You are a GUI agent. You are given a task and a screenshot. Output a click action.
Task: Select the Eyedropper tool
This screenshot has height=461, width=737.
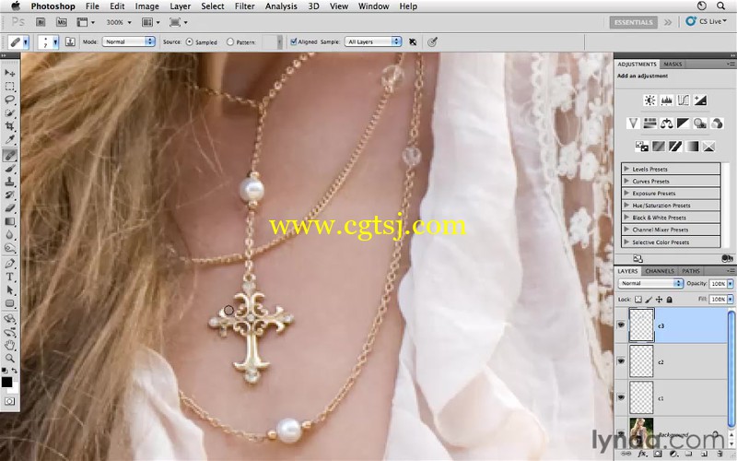[10, 140]
